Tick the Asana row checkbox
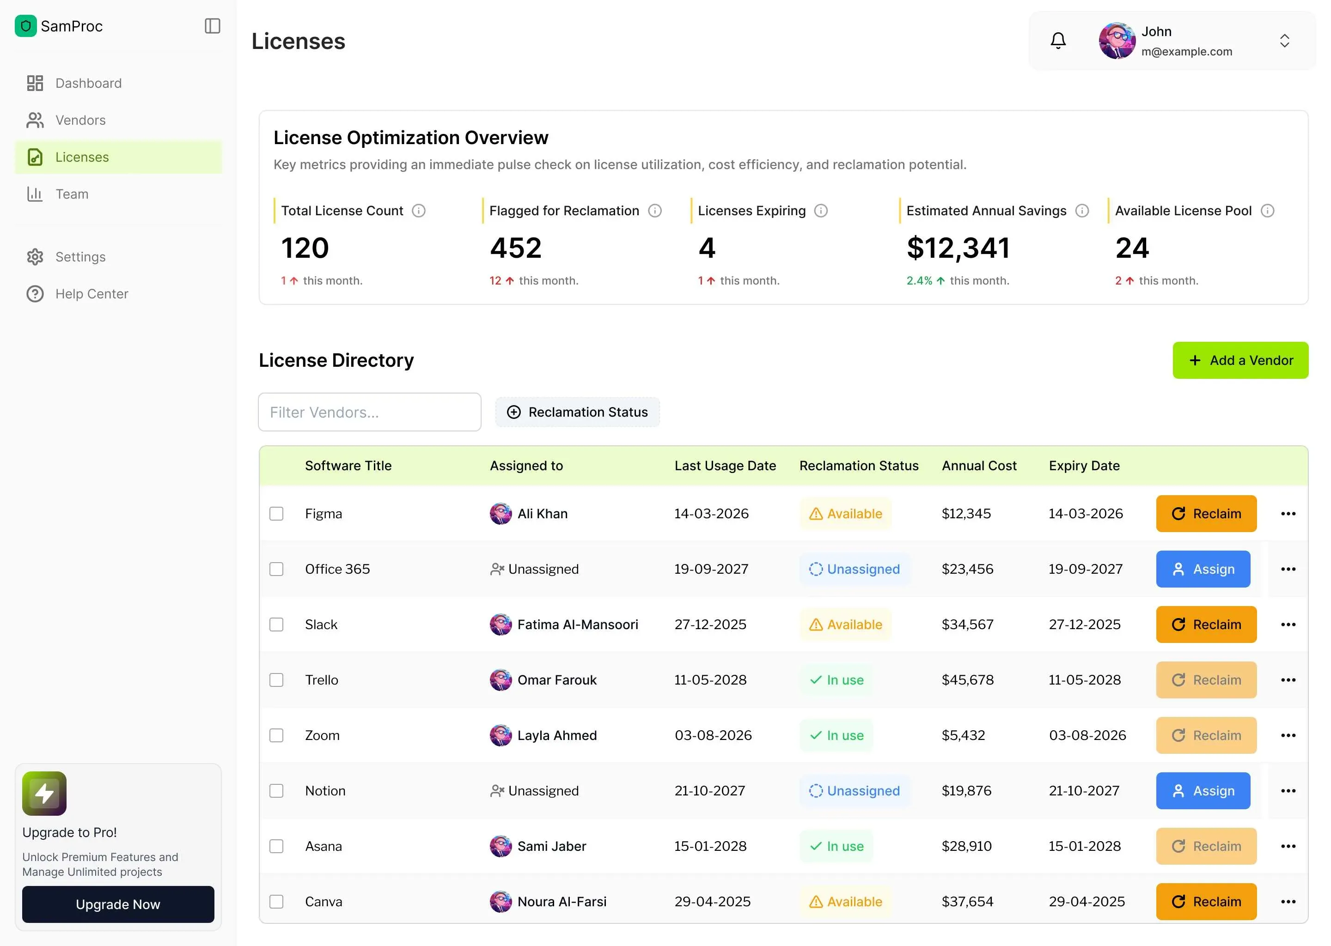Viewport: 1331px width, 946px height. click(276, 846)
